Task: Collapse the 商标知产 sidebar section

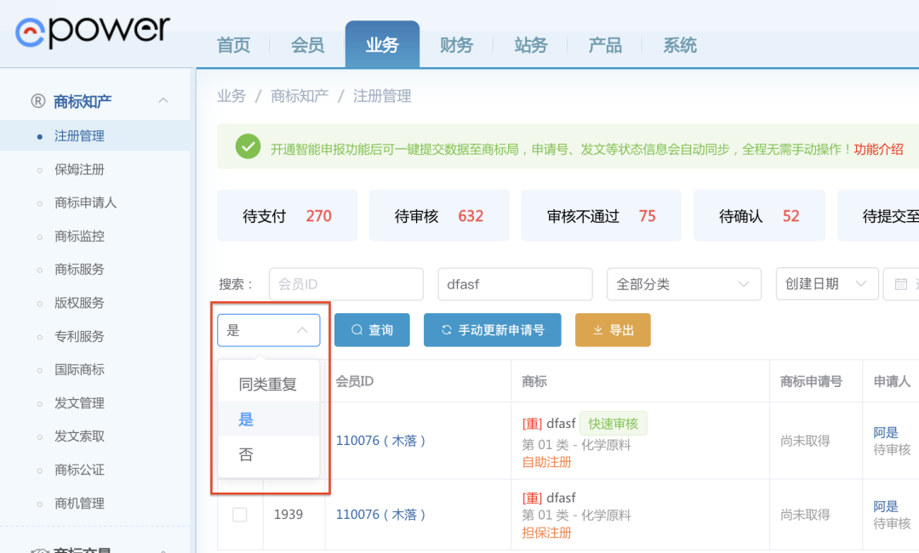Action: click(163, 101)
